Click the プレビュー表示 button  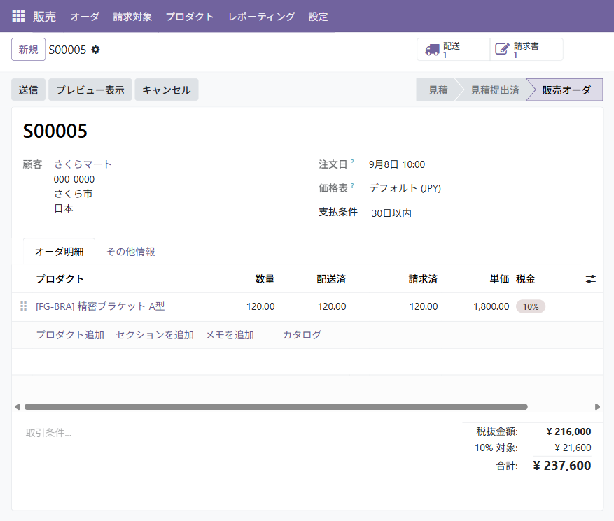click(x=90, y=90)
